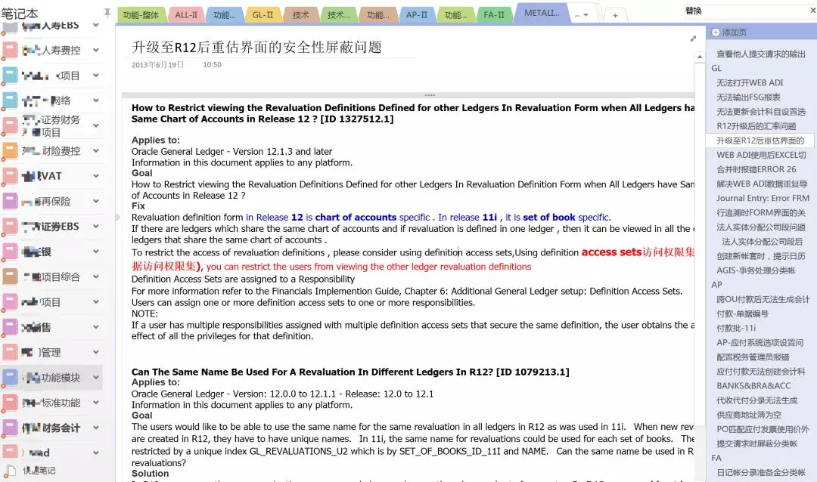This screenshot has width=817, height=482.
Task: Open the 无法打开WEB ADI page
Action: click(x=750, y=82)
